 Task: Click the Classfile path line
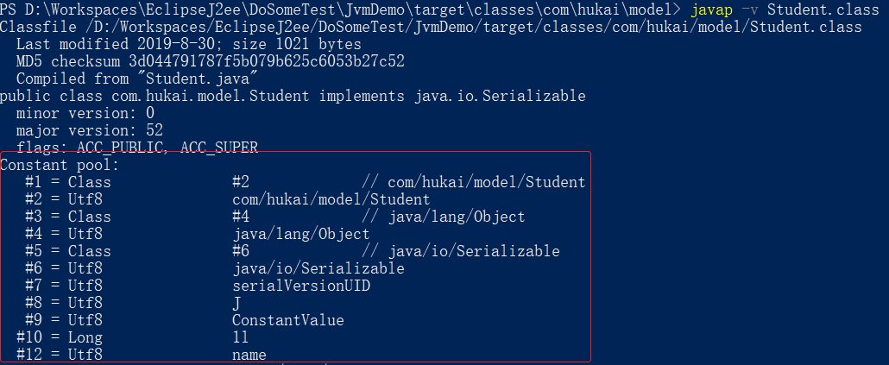click(x=430, y=28)
